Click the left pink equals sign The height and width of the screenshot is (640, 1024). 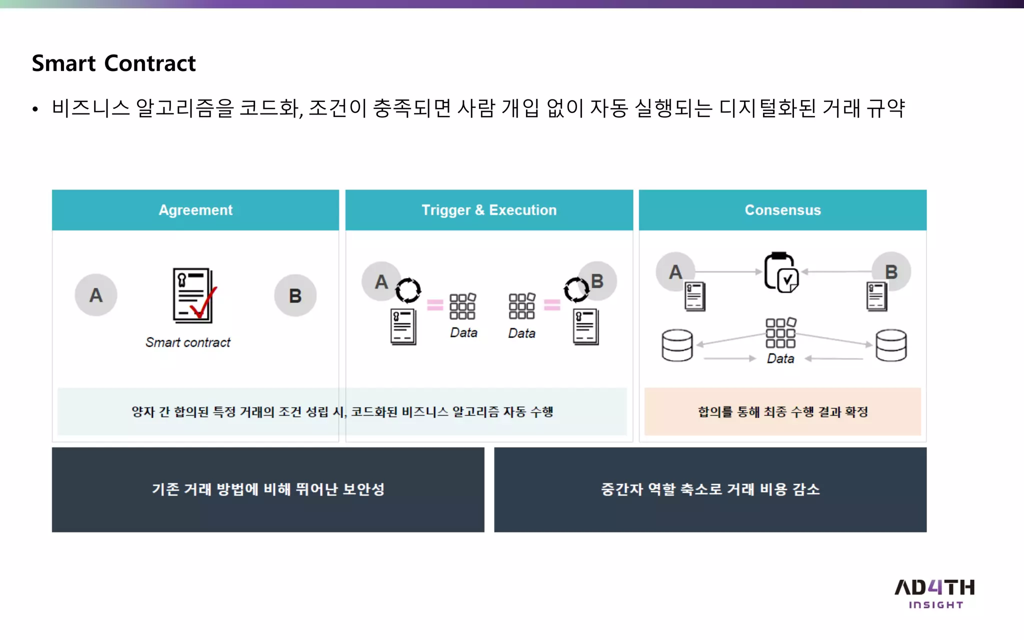435,305
